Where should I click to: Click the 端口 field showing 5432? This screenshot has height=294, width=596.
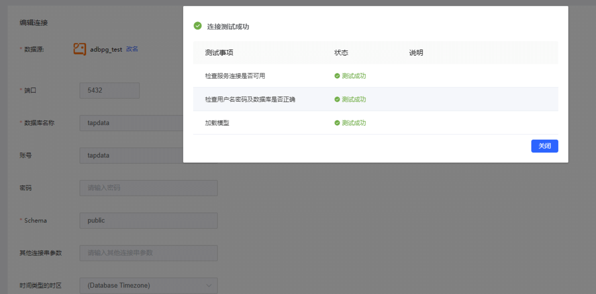coord(110,90)
